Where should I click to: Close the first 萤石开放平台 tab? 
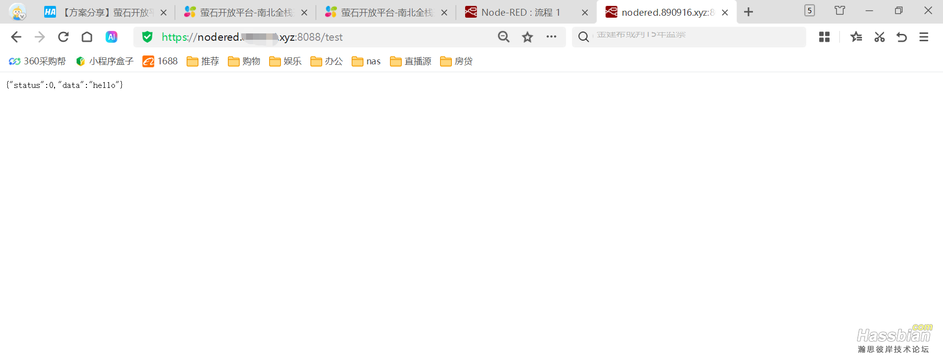click(305, 13)
